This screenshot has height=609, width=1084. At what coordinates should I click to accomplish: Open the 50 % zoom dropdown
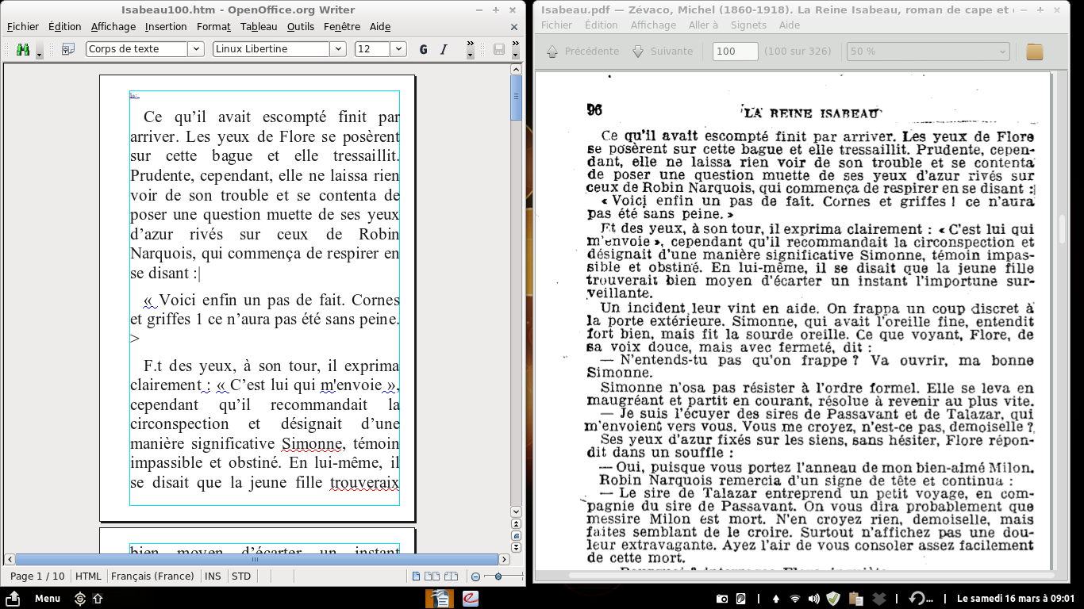click(x=928, y=52)
